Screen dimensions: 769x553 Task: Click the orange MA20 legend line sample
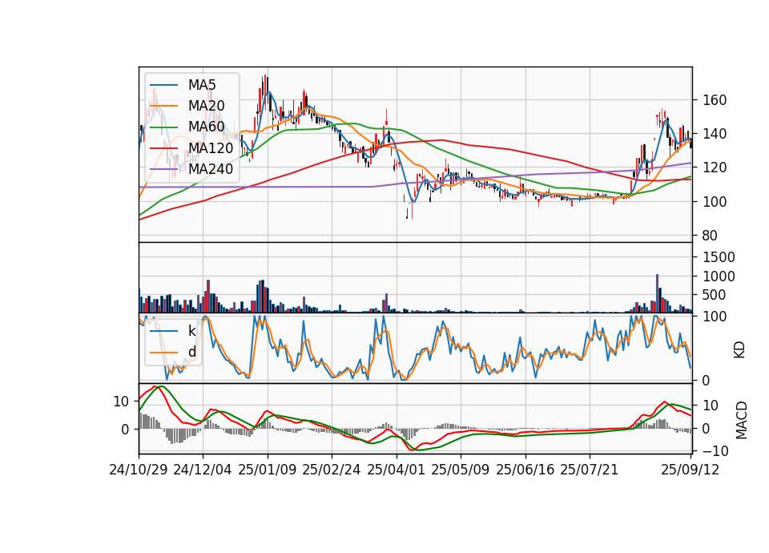(163, 106)
